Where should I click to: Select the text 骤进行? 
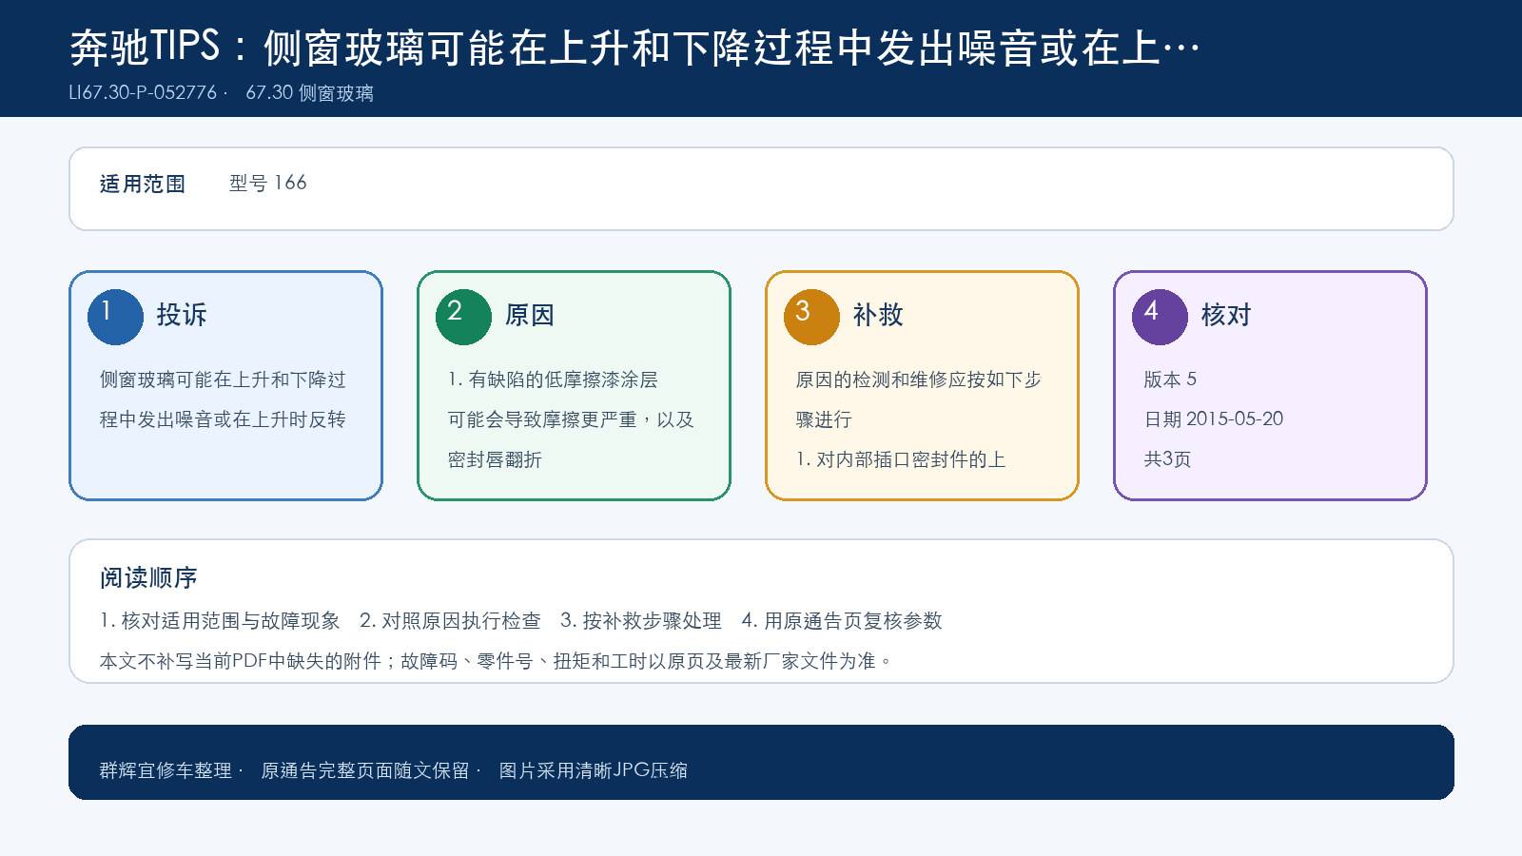(824, 419)
